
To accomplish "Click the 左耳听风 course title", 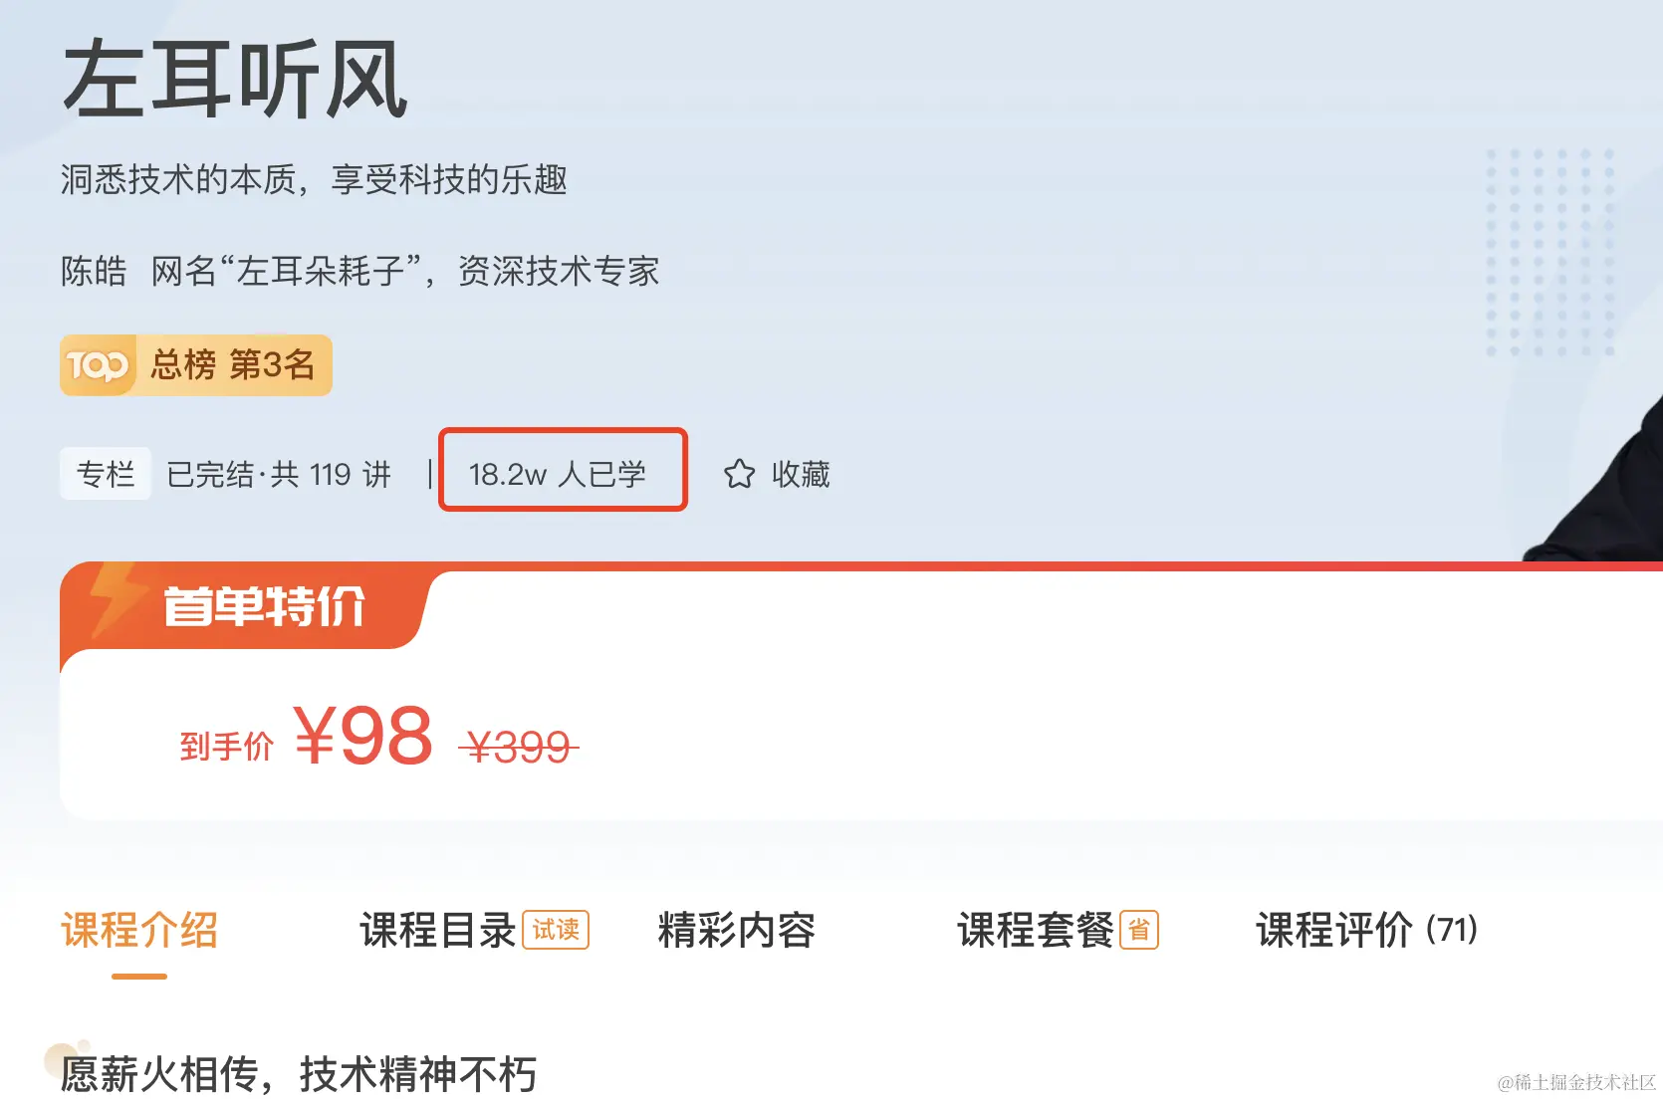I will (x=235, y=80).
